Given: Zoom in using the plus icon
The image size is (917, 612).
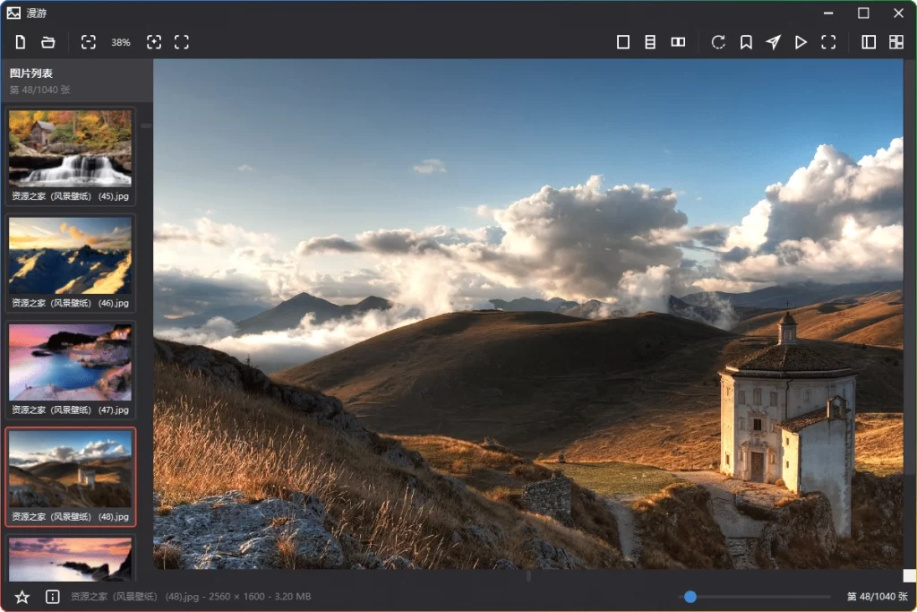Looking at the screenshot, I should pos(154,41).
